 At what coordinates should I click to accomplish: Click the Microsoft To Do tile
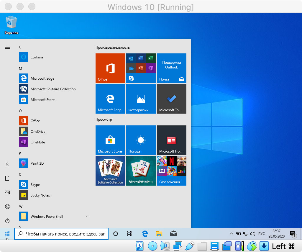[171, 99]
